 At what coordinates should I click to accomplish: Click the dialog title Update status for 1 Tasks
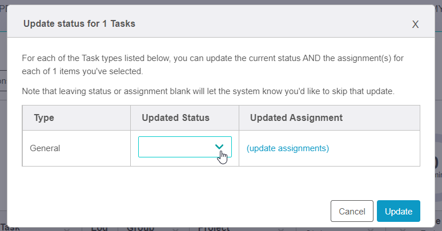[79, 23]
